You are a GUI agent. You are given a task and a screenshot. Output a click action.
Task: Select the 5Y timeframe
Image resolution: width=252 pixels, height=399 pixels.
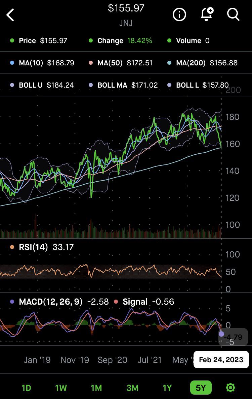point(201,388)
